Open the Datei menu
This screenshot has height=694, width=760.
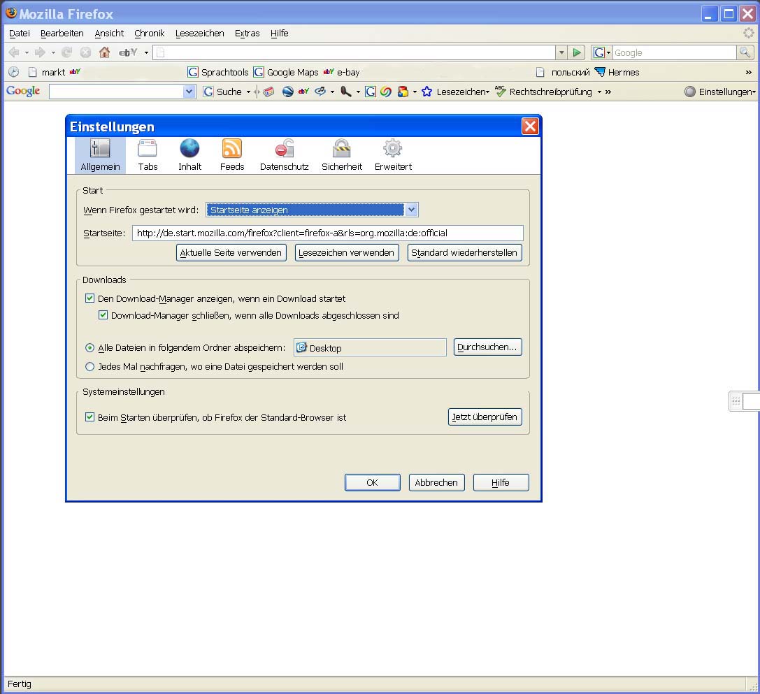(20, 33)
